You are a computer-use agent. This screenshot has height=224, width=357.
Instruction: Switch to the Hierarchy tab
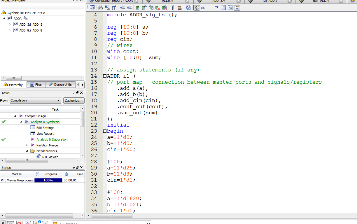[13, 85]
